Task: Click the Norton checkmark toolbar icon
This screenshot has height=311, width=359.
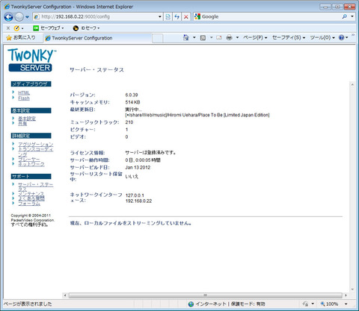Action: point(16,28)
